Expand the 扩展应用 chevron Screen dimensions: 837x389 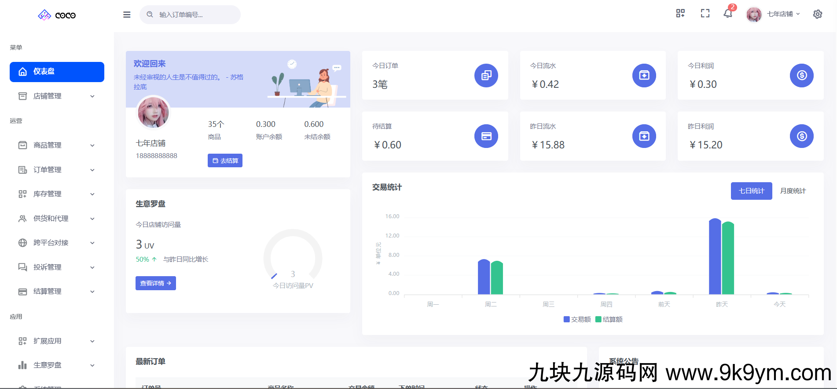[x=92, y=341]
